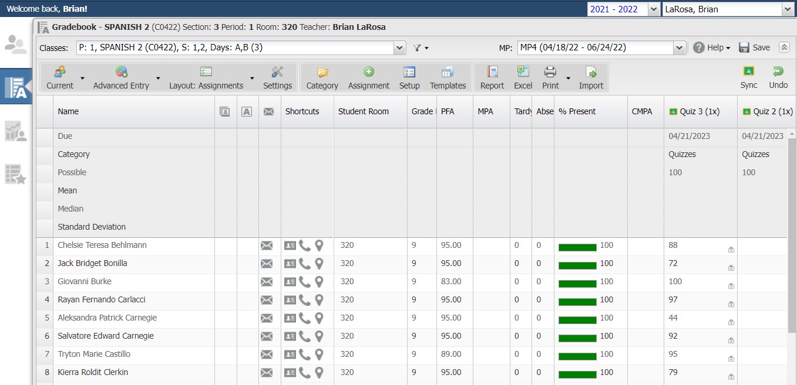The width and height of the screenshot is (797, 385).
Task: Open student Salvatore Edward Carnegie
Action: pyautogui.click(x=106, y=336)
